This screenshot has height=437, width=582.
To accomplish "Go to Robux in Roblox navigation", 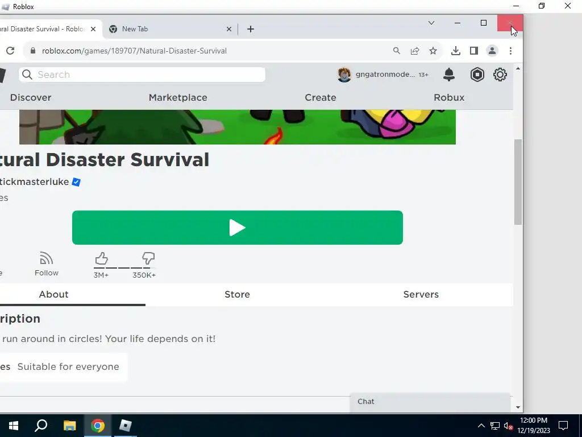I will (449, 97).
